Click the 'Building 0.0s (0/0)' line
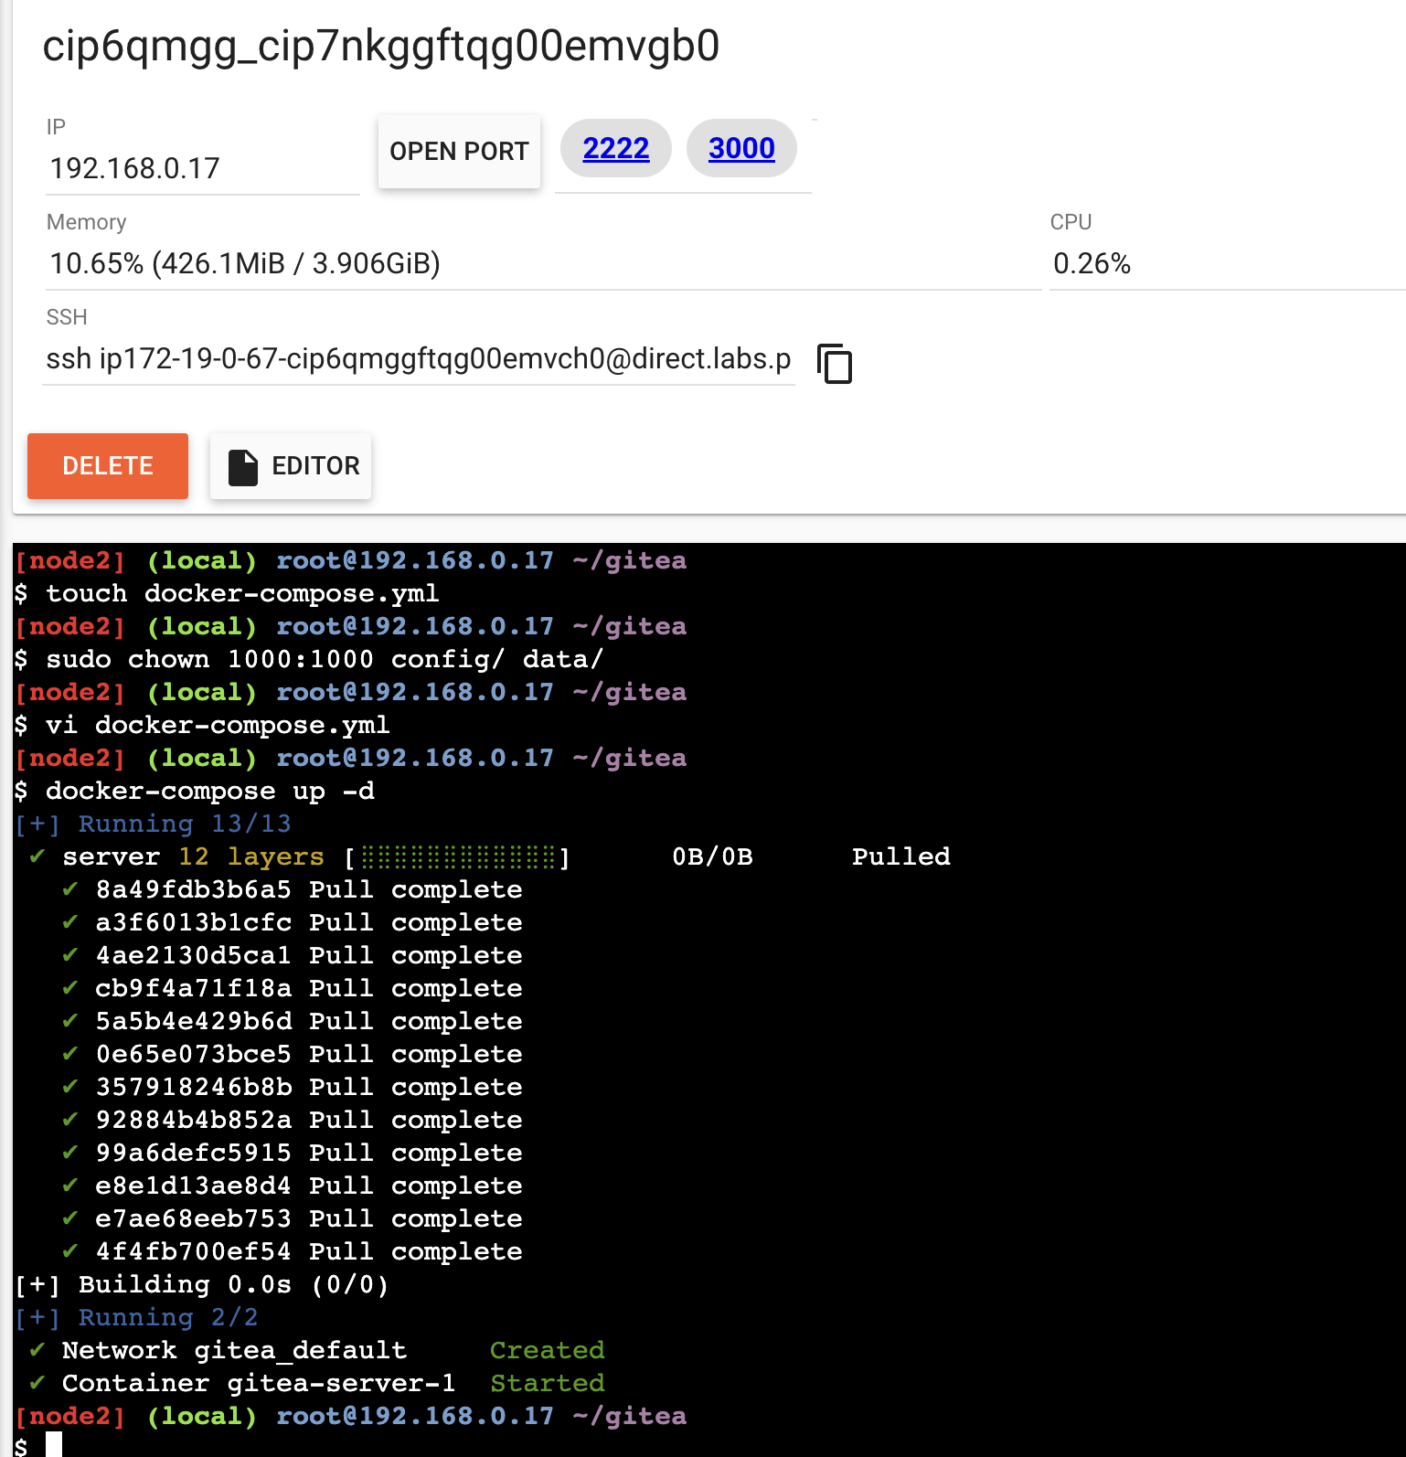This screenshot has width=1406, height=1457. [202, 1284]
